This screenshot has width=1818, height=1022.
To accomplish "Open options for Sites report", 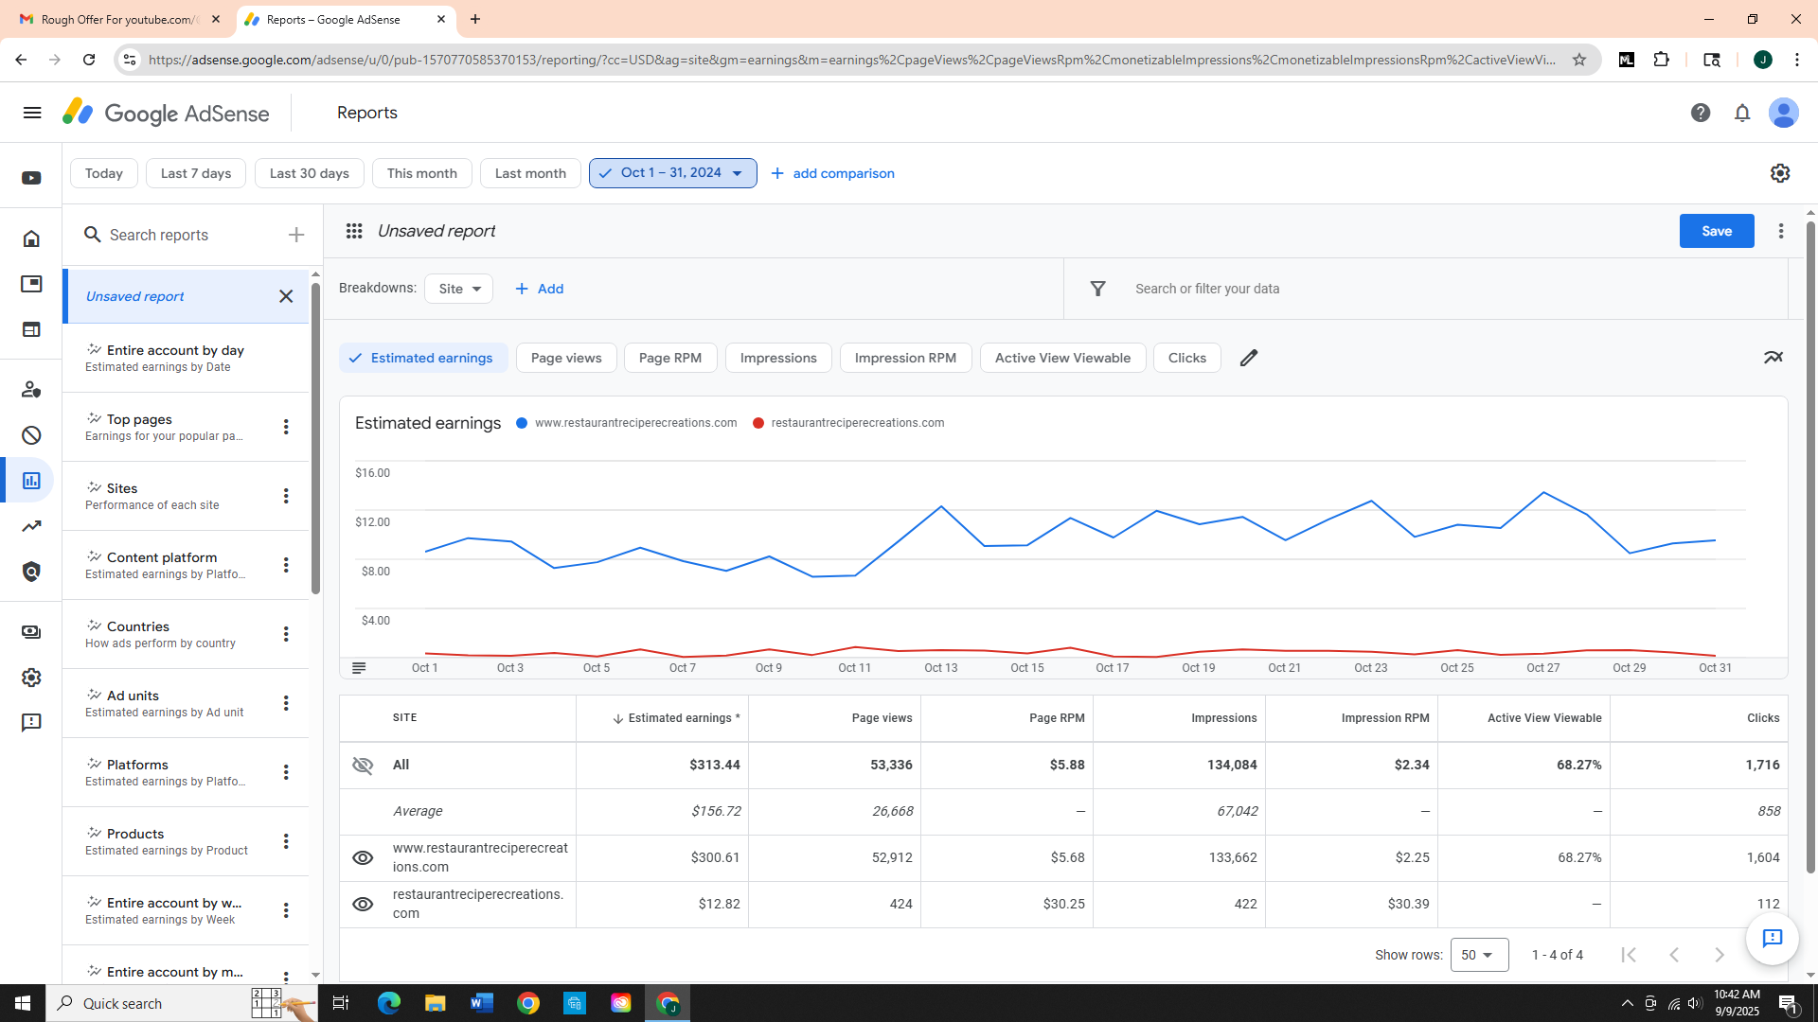I will 286,496.
